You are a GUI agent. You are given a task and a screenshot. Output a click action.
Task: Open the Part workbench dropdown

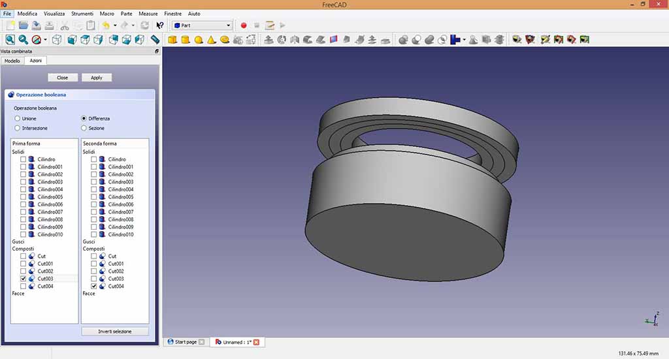(203, 25)
